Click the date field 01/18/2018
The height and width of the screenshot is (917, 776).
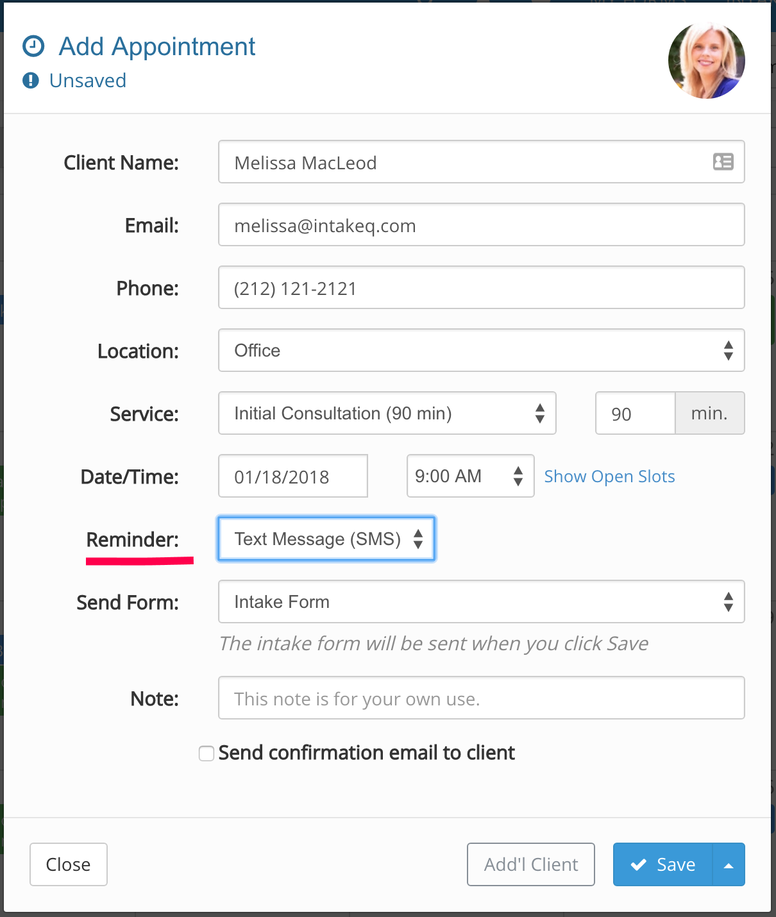coord(292,476)
